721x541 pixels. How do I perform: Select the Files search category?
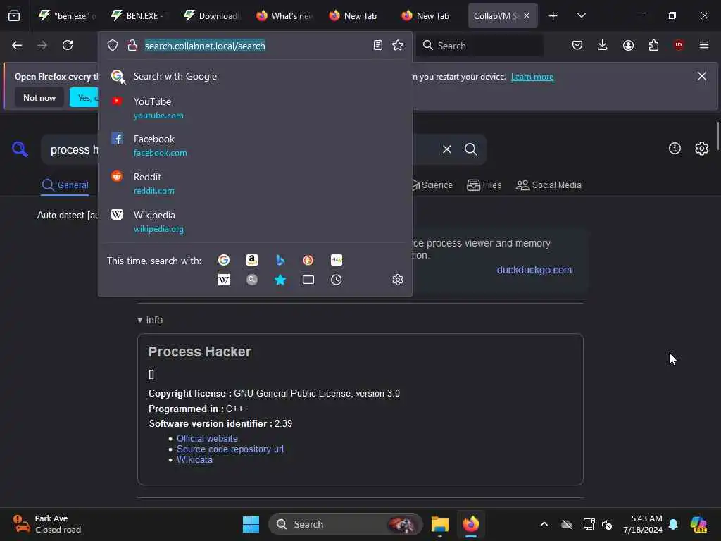pyautogui.click(x=484, y=185)
